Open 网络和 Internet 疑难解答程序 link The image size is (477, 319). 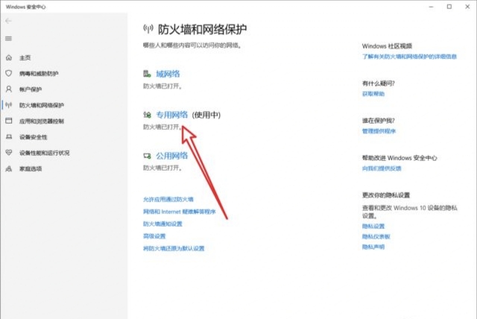click(180, 212)
